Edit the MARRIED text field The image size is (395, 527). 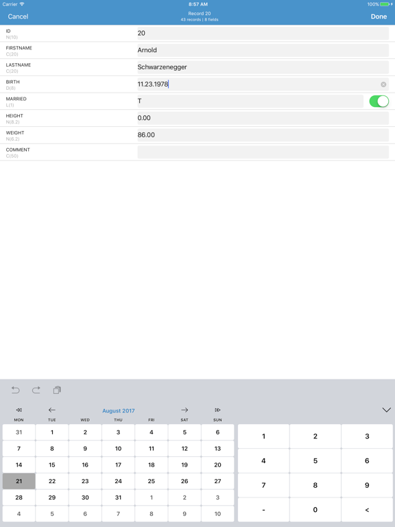[x=250, y=101]
